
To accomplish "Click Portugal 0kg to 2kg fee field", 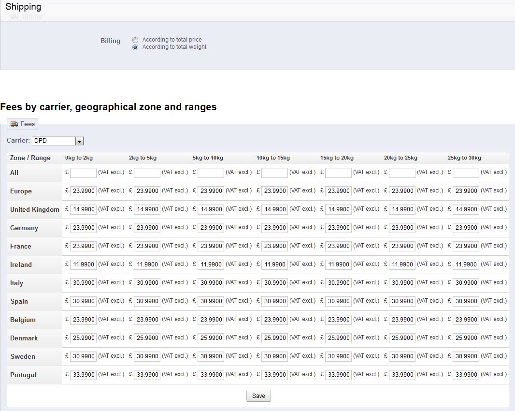I will pyautogui.click(x=83, y=375).
